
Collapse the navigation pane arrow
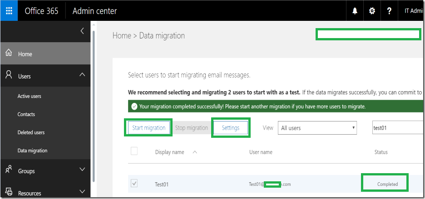(82, 31)
